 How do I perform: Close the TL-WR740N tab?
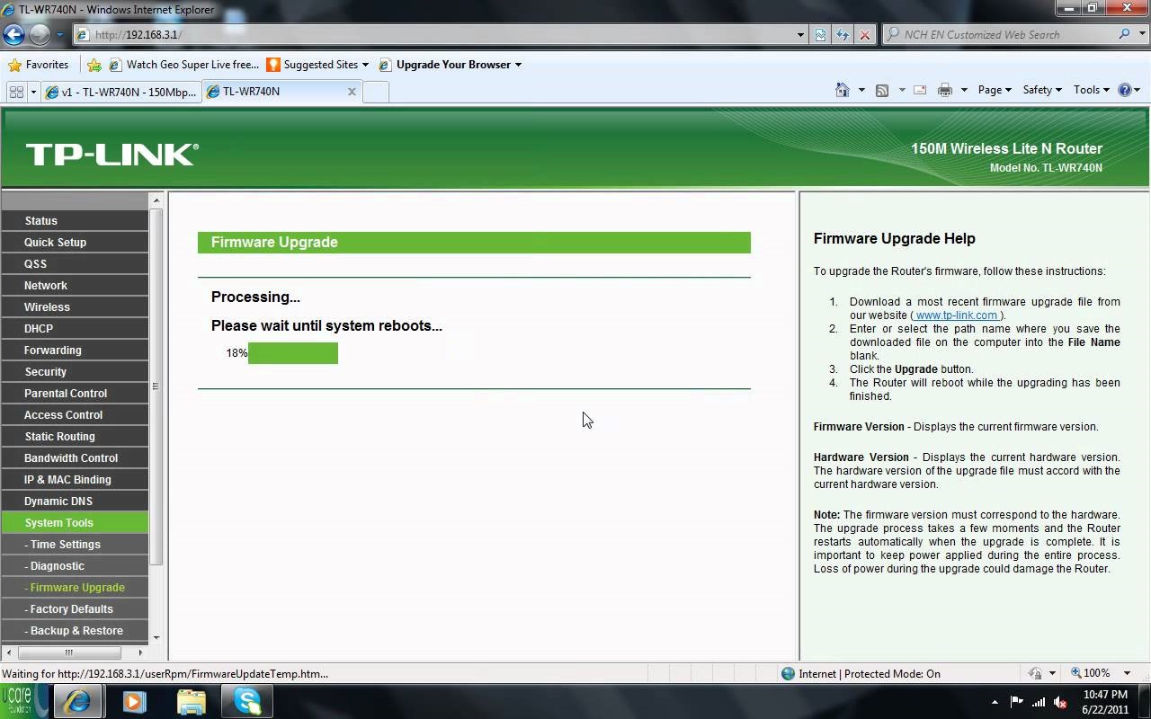coord(352,92)
